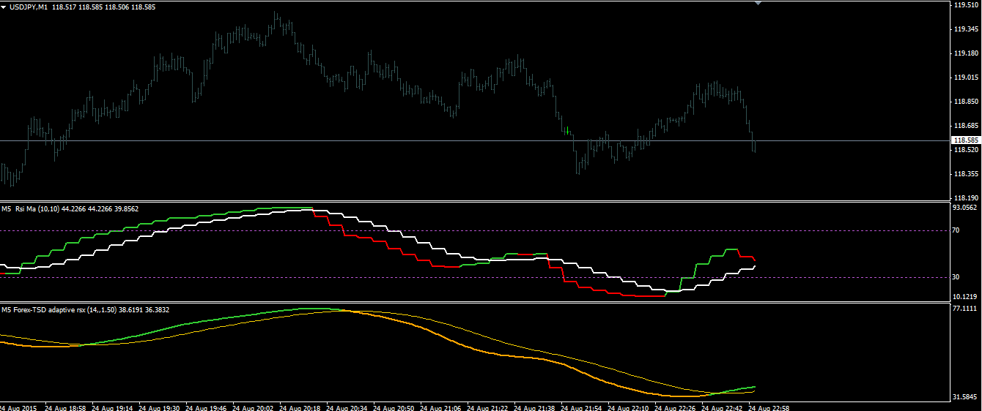982x411 pixels.
Task: Click price scale value 118.355
Action: point(966,174)
